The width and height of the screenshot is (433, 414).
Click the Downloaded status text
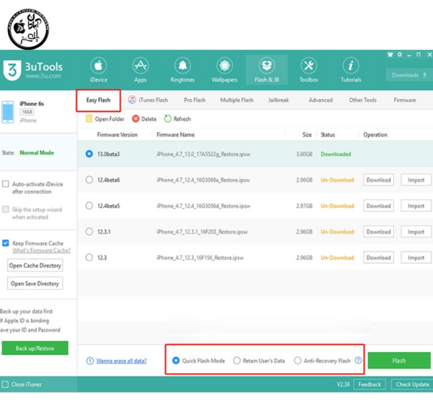pyautogui.click(x=336, y=154)
